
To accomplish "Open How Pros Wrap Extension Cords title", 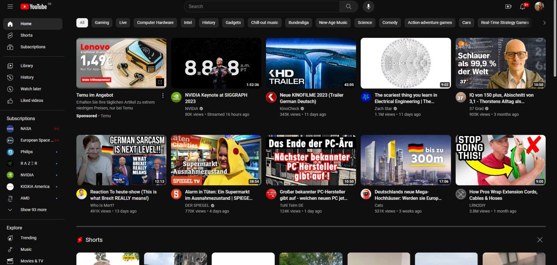I will [503, 195].
